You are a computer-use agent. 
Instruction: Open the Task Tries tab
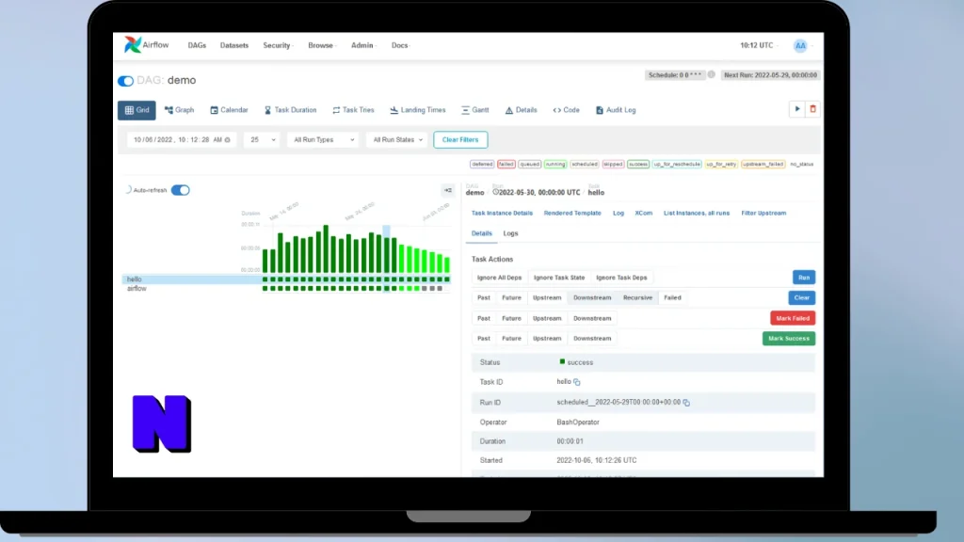354,110
